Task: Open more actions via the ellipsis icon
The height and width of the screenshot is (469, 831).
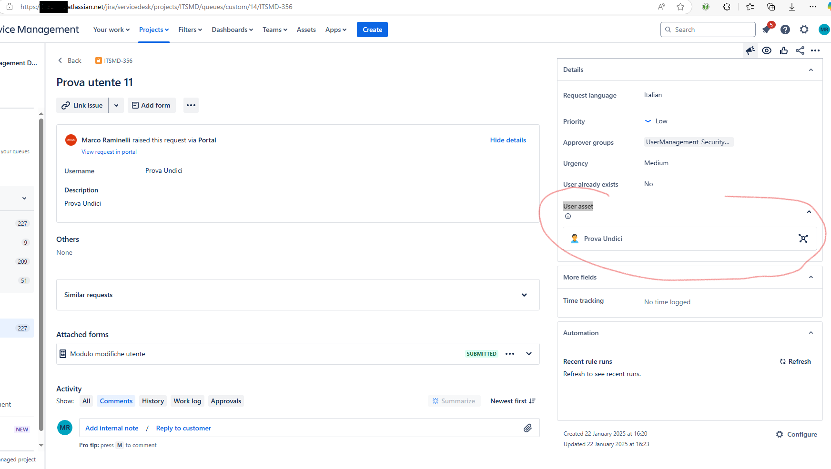Action: pyautogui.click(x=815, y=50)
